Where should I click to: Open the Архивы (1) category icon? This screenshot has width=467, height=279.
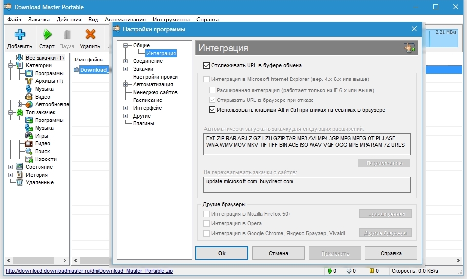pyautogui.click(x=29, y=81)
